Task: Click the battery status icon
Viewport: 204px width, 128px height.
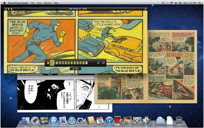Action: point(180,3)
